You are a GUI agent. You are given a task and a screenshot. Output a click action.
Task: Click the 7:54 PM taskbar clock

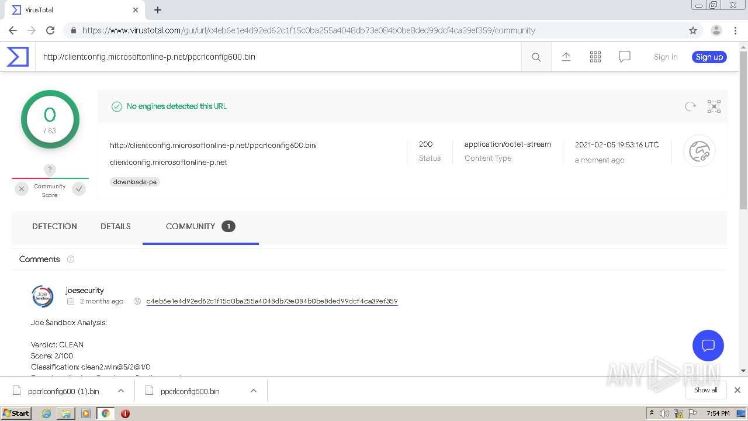click(x=718, y=413)
